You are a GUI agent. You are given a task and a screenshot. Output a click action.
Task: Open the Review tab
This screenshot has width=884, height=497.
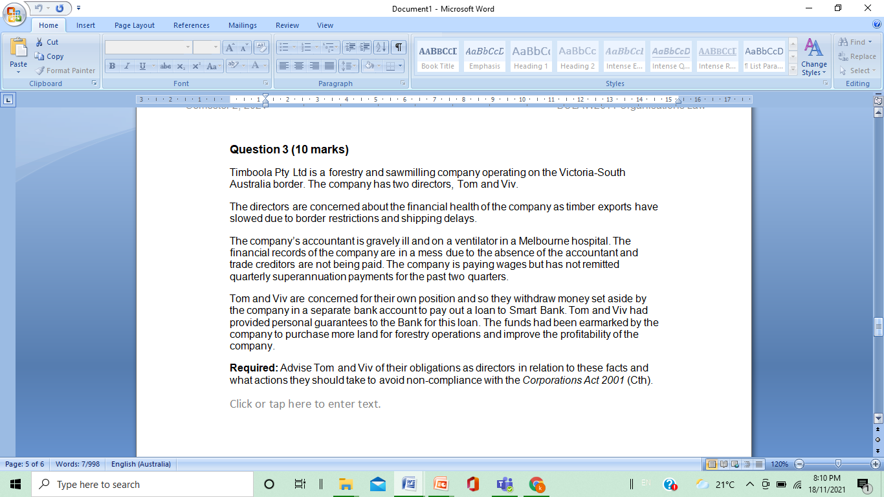(x=287, y=25)
